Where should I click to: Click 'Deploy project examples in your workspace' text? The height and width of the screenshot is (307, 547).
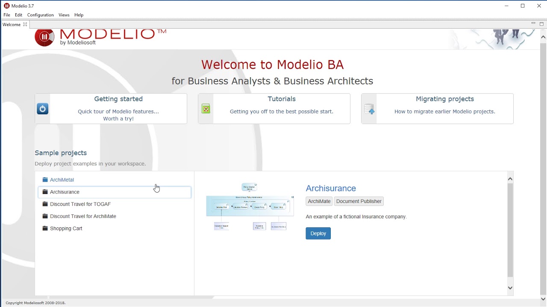(90, 164)
